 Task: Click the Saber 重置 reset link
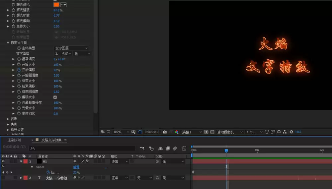pos(76,167)
